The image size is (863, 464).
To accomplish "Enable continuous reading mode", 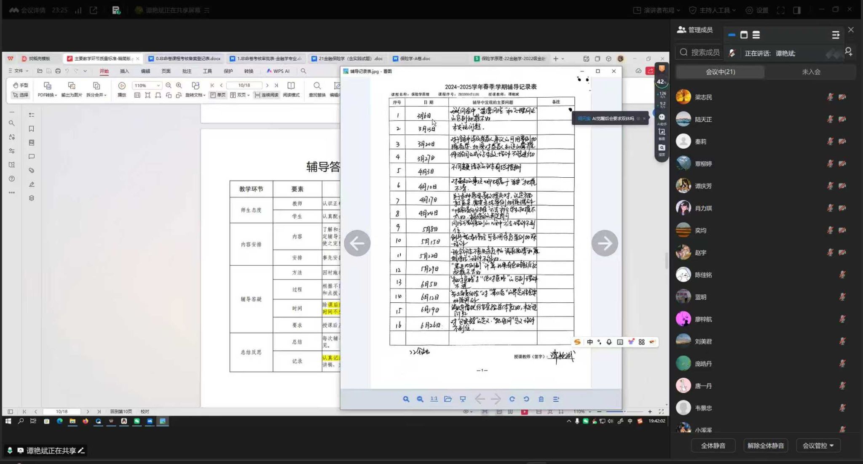I will (266, 95).
